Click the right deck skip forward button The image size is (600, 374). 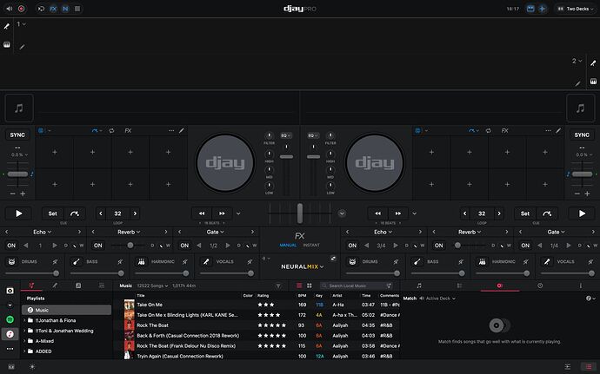point(398,213)
